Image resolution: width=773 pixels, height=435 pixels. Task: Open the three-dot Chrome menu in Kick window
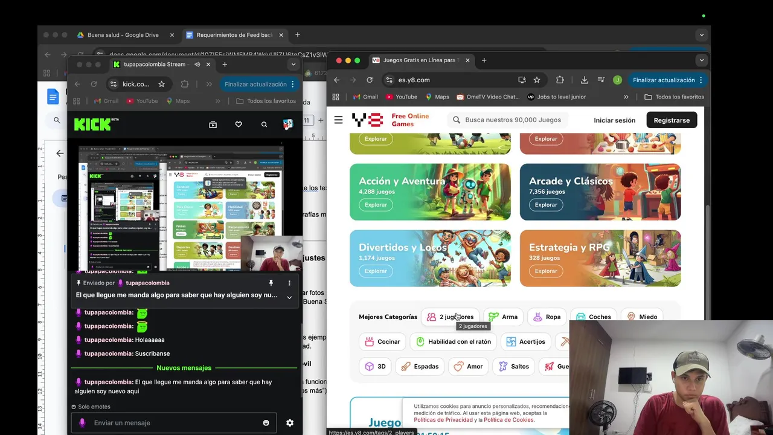pyautogui.click(x=293, y=84)
